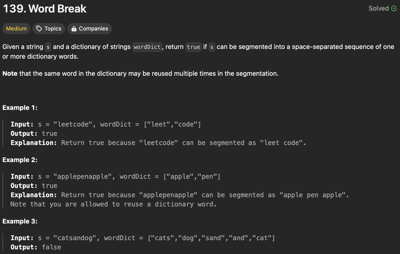
Task: Open the Topics tag list
Action: (49, 29)
